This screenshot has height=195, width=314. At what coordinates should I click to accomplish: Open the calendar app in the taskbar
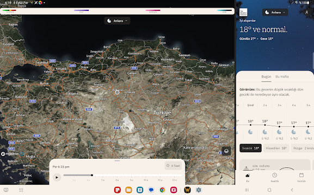(140, 190)
